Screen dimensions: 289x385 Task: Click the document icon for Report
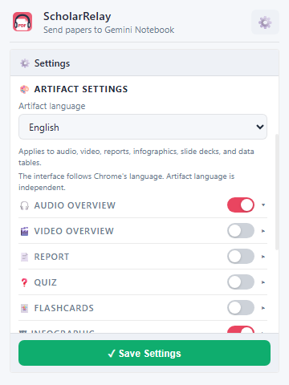(24, 257)
